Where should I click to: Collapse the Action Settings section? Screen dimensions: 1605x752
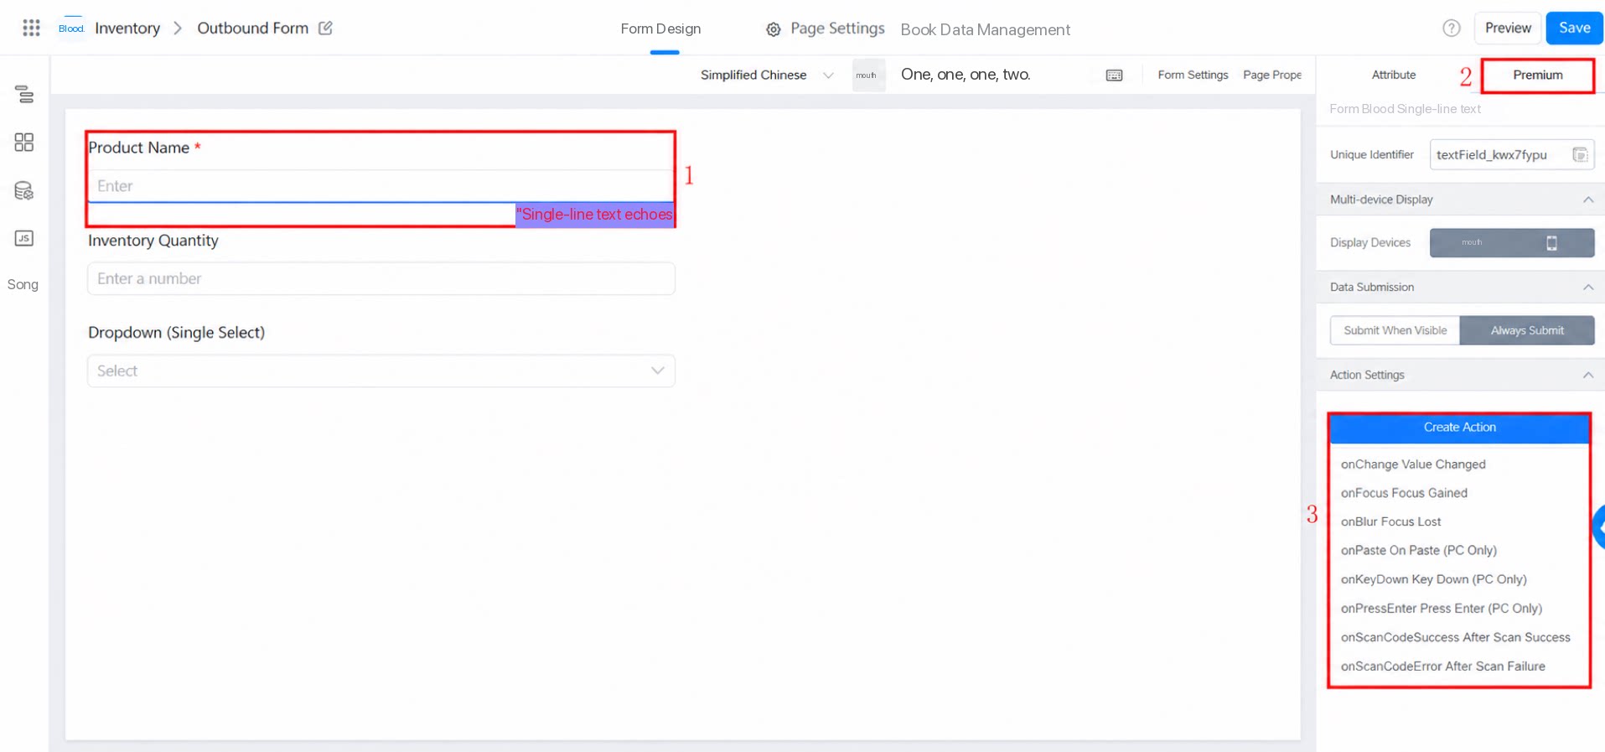click(x=1587, y=375)
